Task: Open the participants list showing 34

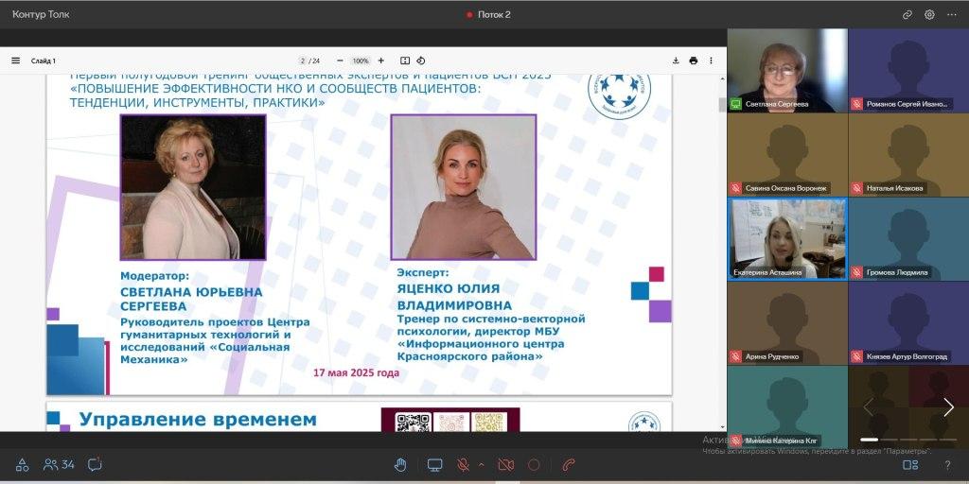Action: point(59,465)
